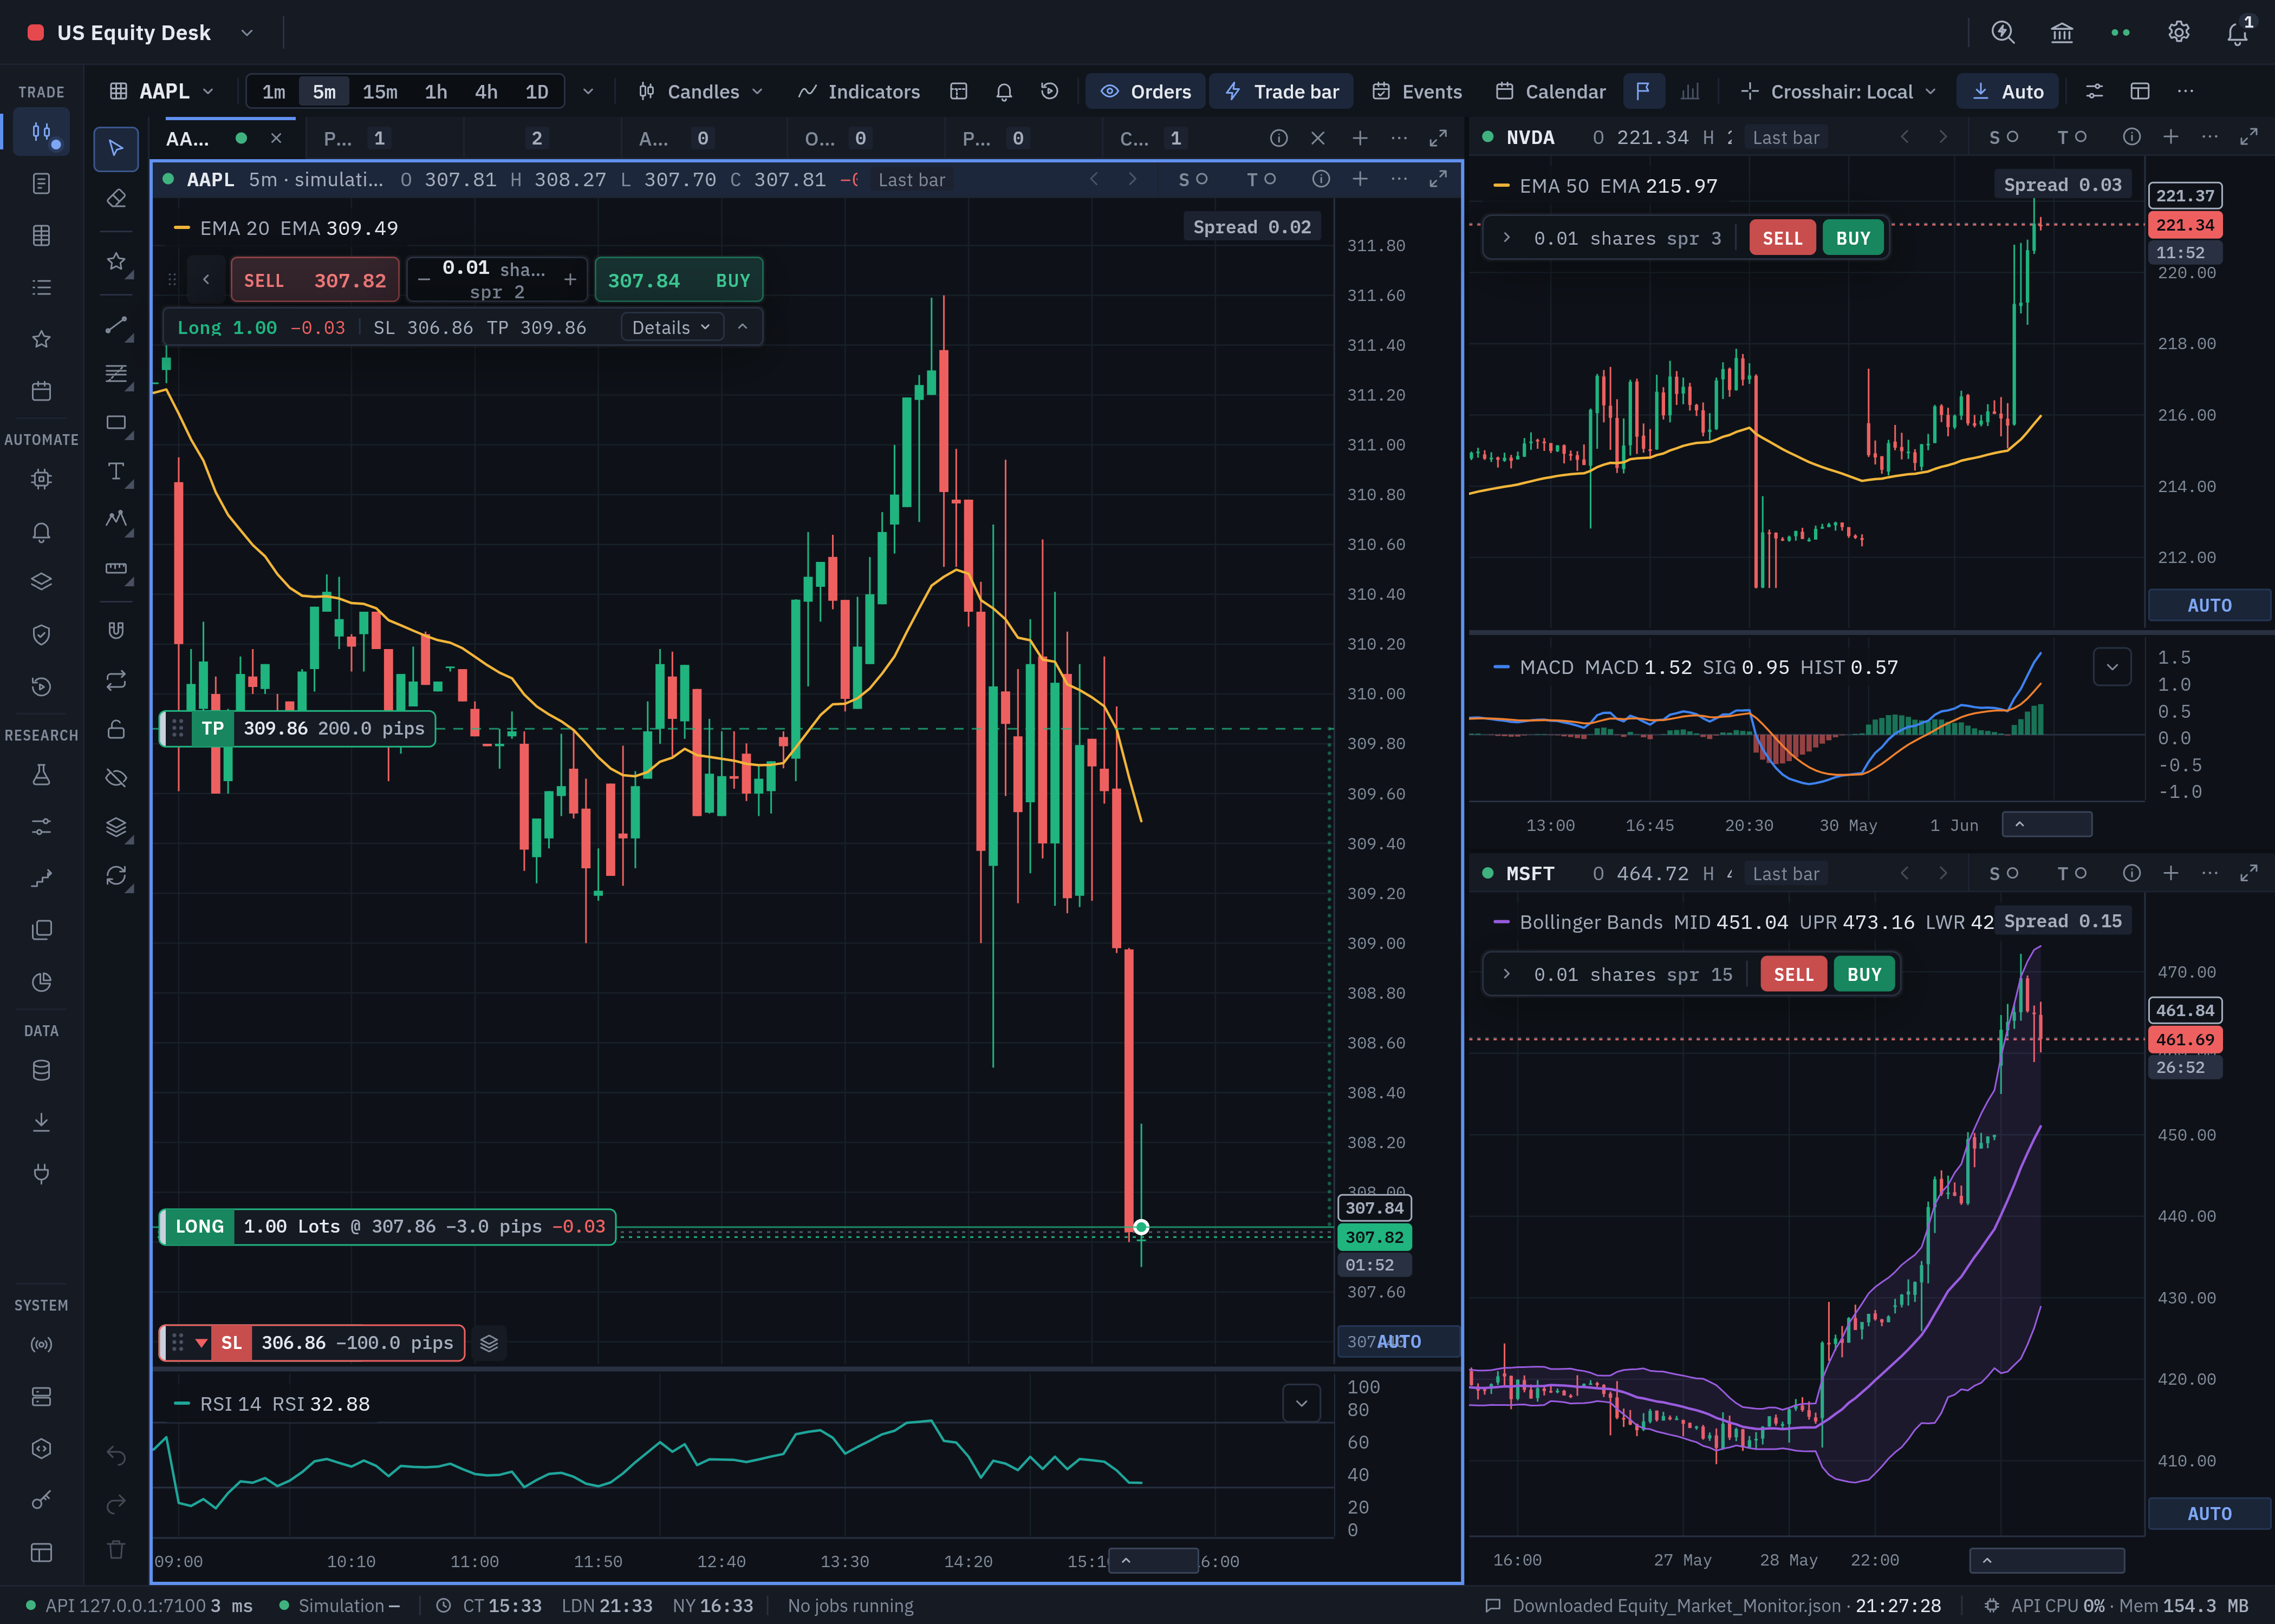The height and width of the screenshot is (1624, 2275).
Task: Jump to Last bar on the NVDA chart
Action: coord(1786,137)
